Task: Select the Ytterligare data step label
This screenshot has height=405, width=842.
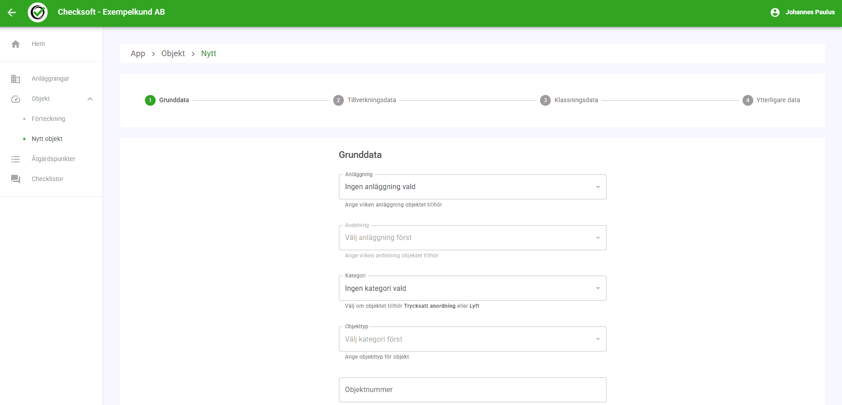Action: click(x=778, y=100)
